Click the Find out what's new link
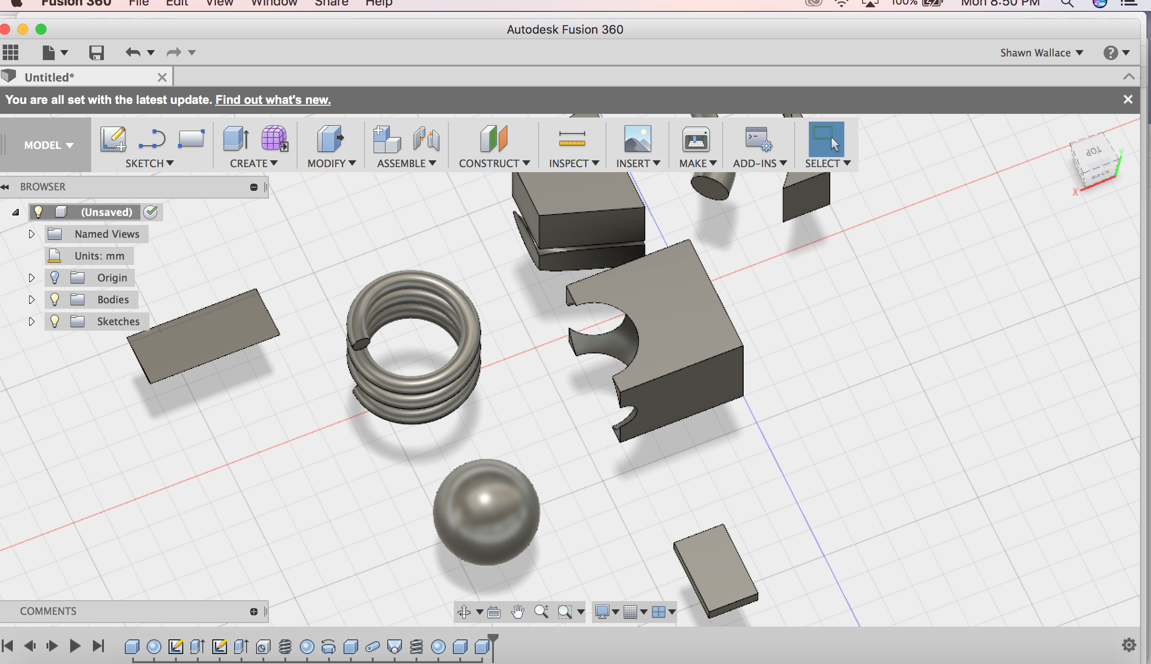This screenshot has height=664, width=1151. tap(273, 99)
